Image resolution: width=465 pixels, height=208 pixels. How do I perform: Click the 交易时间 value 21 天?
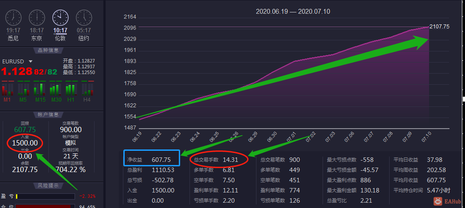pos(71,156)
